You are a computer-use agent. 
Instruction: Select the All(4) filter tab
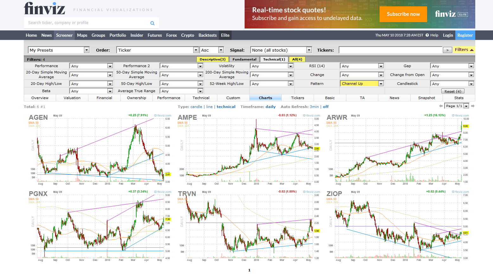[297, 59]
